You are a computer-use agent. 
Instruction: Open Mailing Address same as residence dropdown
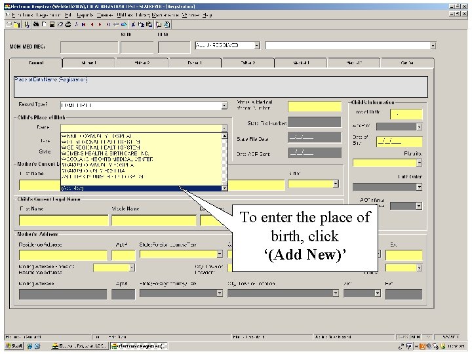[x=132, y=267]
